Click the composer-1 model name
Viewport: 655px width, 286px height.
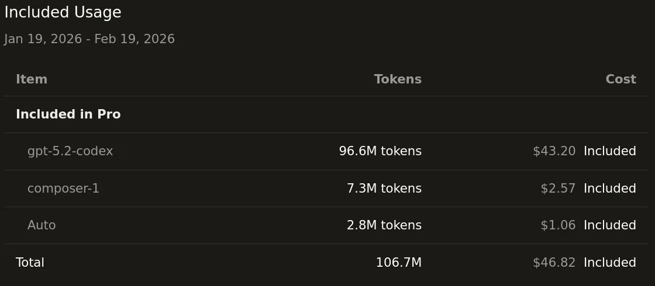[63, 189]
